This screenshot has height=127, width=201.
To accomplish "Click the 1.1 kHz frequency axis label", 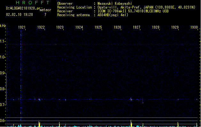I will click(x=3, y=41).
